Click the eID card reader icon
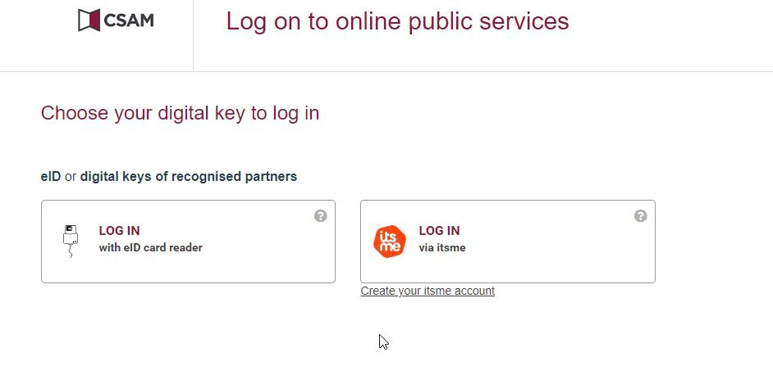The image size is (773, 366). pos(71,240)
